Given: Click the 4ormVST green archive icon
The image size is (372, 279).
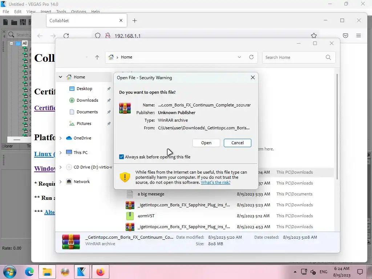Looking at the screenshot, I should [130, 216].
